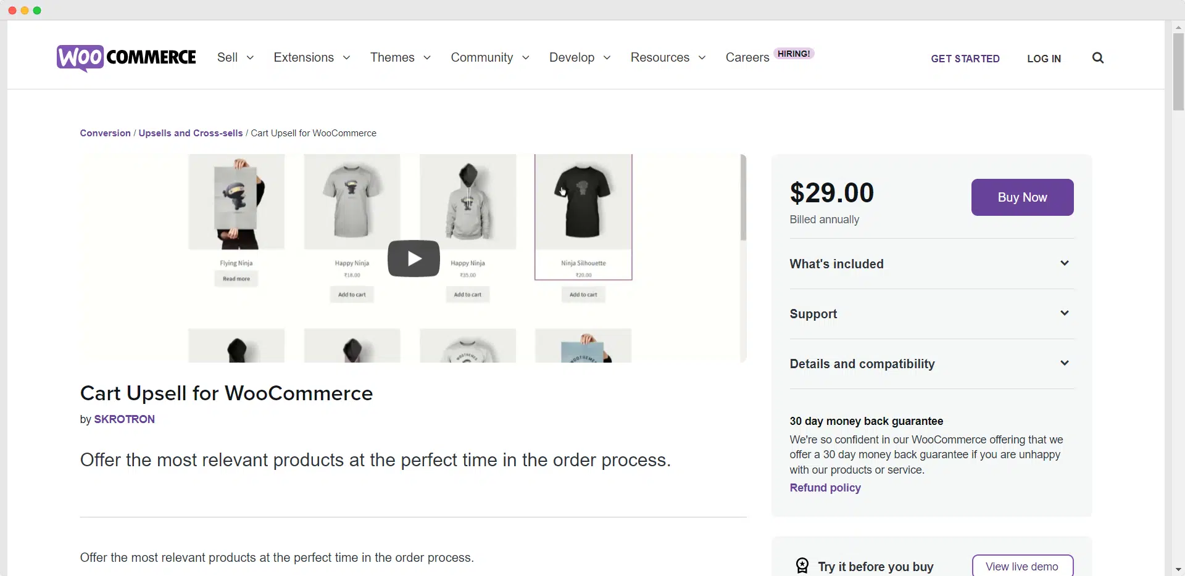Viewport: 1185px width, 576px height.
Task: Expand the What's included section
Action: (931, 264)
